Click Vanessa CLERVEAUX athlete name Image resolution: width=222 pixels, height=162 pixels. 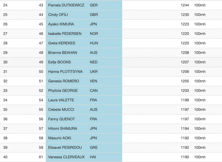(x=66, y=157)
